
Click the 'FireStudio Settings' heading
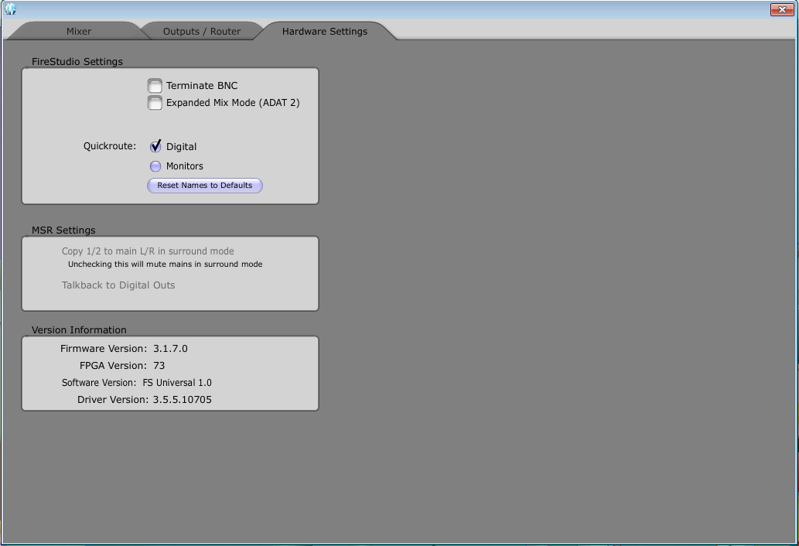[x=77, y=62]
